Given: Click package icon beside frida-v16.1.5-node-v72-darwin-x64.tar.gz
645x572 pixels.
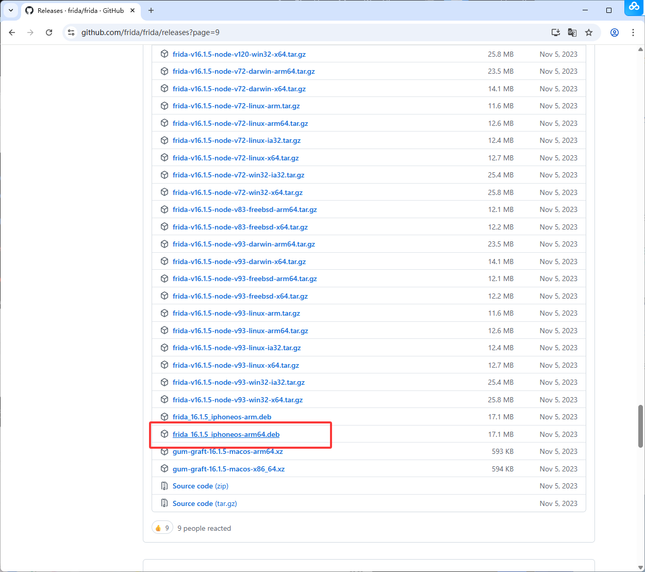Looking at the screenshot, I should point(164,88).
